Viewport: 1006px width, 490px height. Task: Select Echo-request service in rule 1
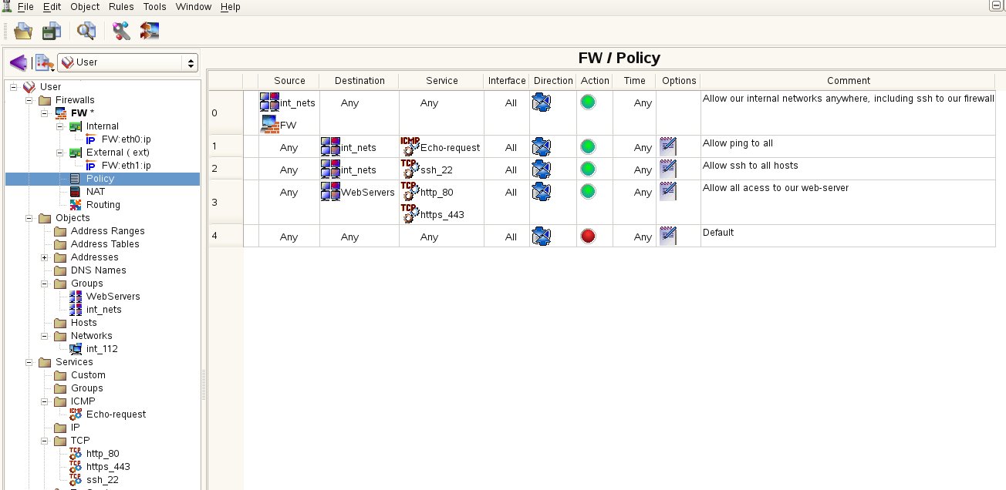(440, 146)
